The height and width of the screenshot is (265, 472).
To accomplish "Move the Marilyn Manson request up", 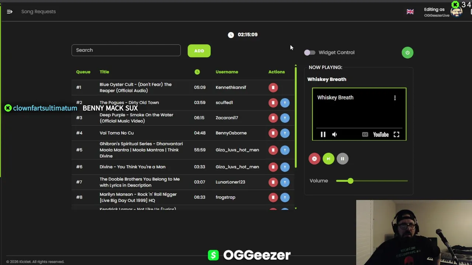I will click(285, 197).
